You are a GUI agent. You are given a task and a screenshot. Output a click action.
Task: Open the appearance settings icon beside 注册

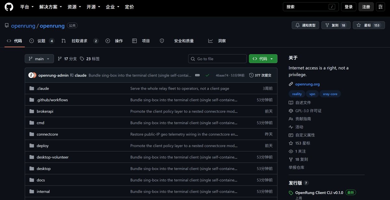[x=381, y=7]
